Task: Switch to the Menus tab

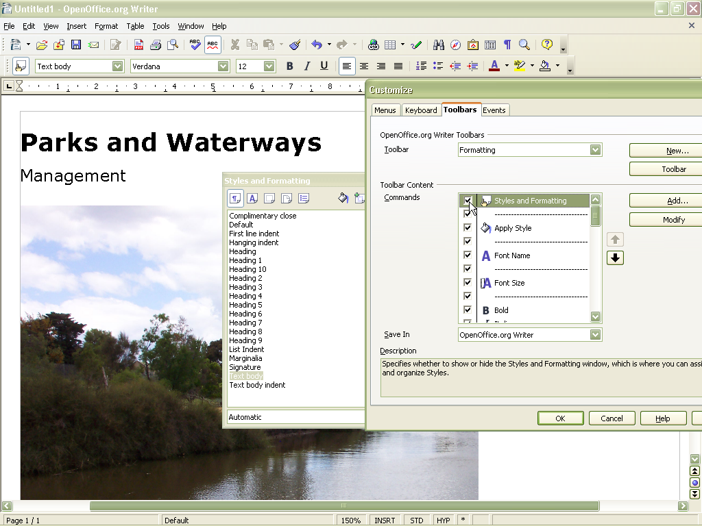Action: pyautogui.click(x=385, y=110)
